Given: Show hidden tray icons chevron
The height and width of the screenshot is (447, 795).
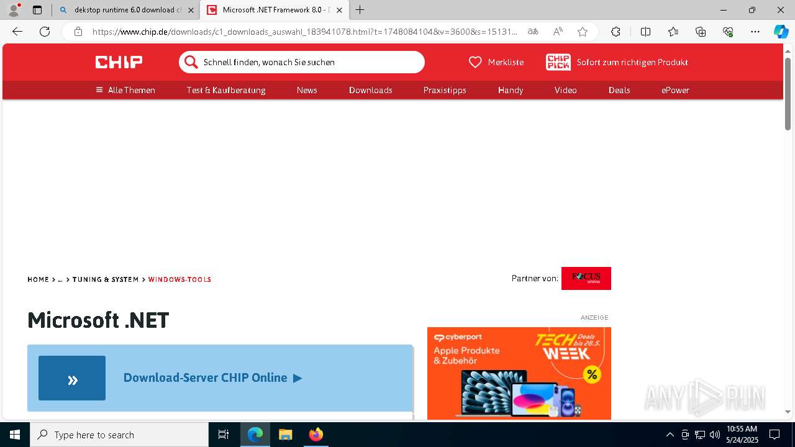Looking at the screenshot, I should pos(670,435).
